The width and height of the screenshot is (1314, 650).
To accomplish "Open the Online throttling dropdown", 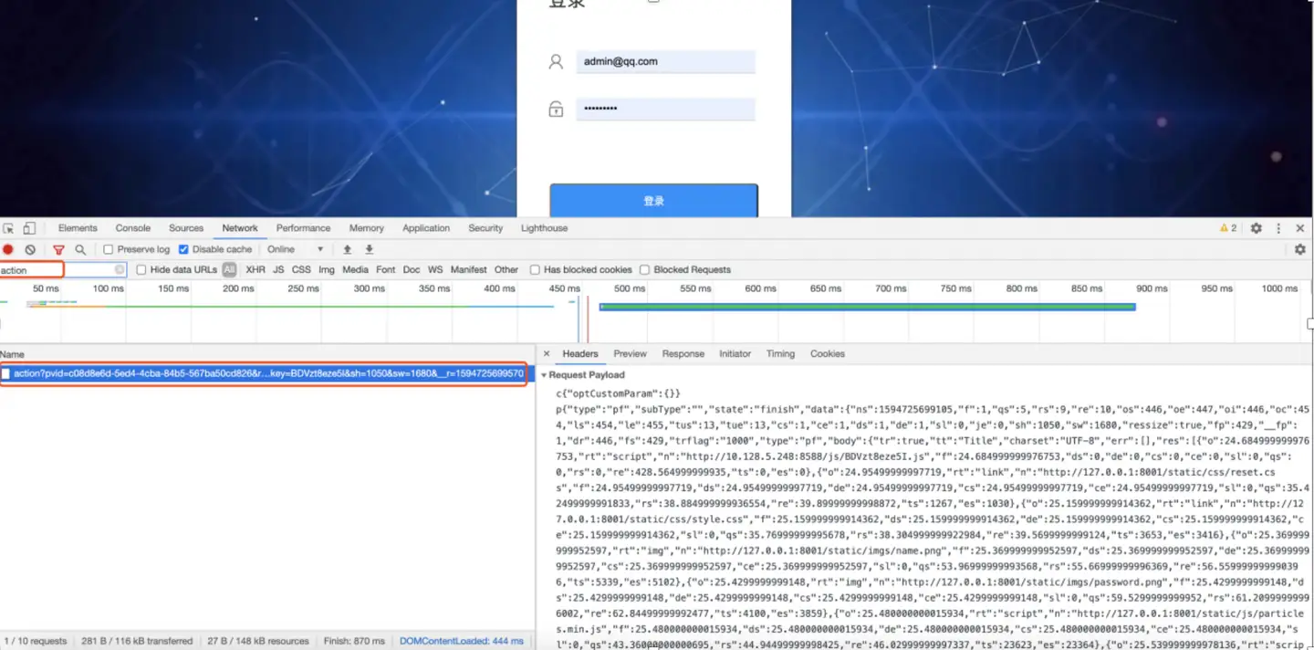I will 295,249.
